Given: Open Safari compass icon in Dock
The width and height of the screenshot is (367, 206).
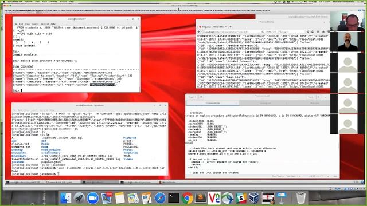Looking at the screenshot, I should click(x=160, y=198).
